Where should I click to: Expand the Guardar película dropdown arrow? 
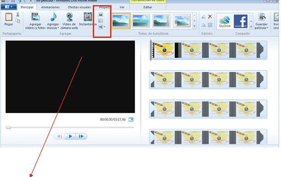pyautogui.click(x=267, y=28)
